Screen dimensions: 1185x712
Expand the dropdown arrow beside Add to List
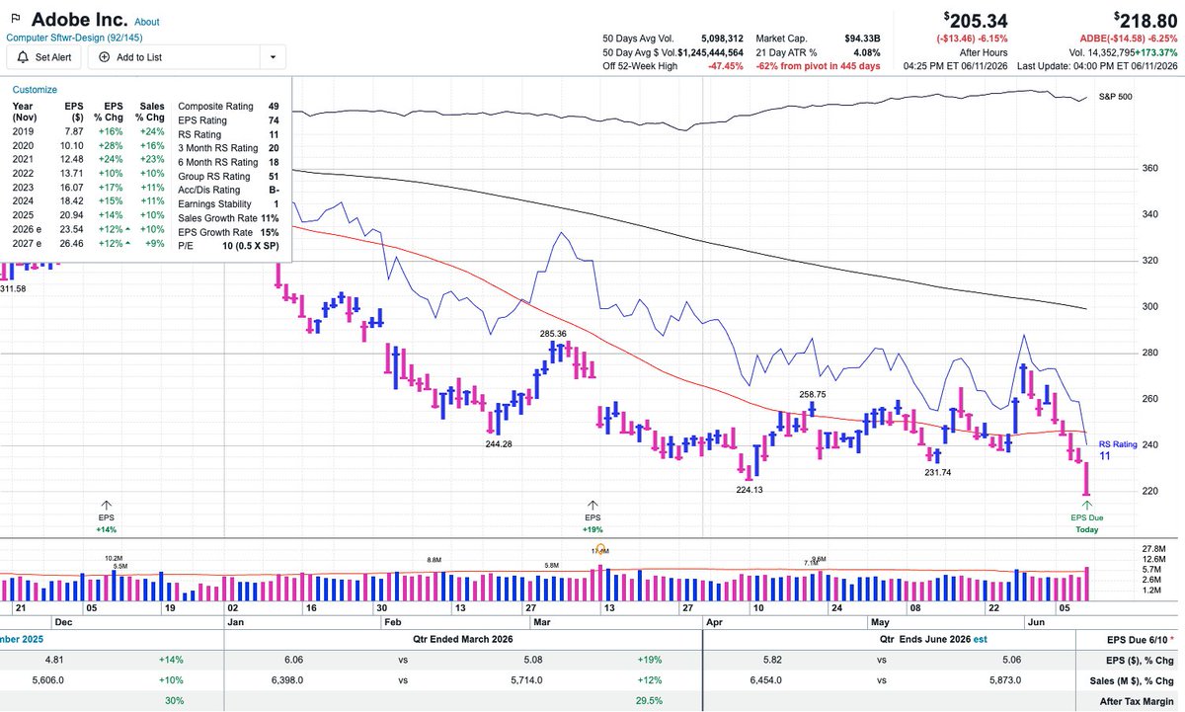273,57
